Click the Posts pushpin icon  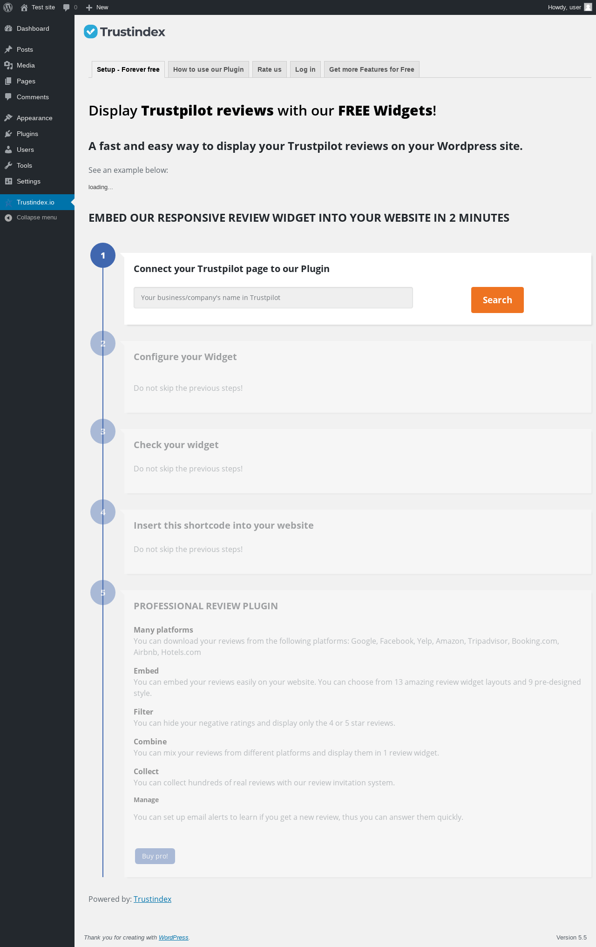point(8,49)
